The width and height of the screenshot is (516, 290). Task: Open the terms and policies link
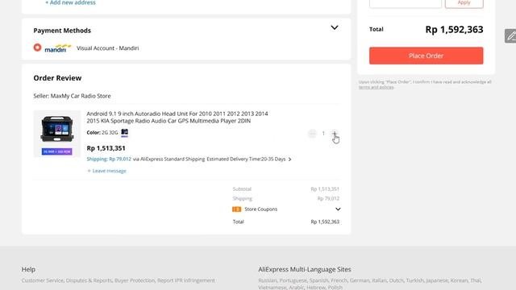pyautogui.click(x=377, y=87)
